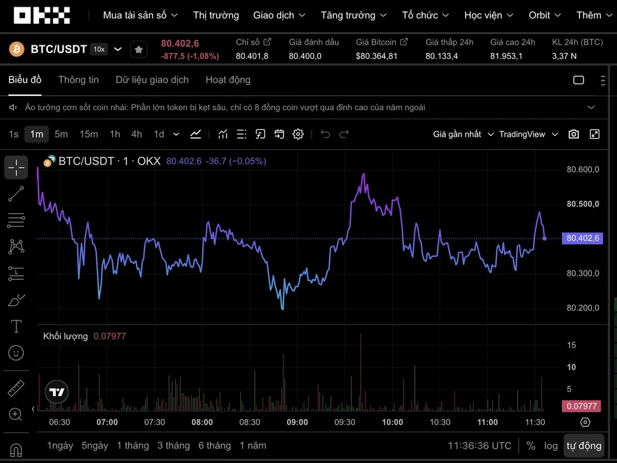The image size is (617, 463).
Task: Open the horizontal lines drawing tool
Action: tap(16, 221)
